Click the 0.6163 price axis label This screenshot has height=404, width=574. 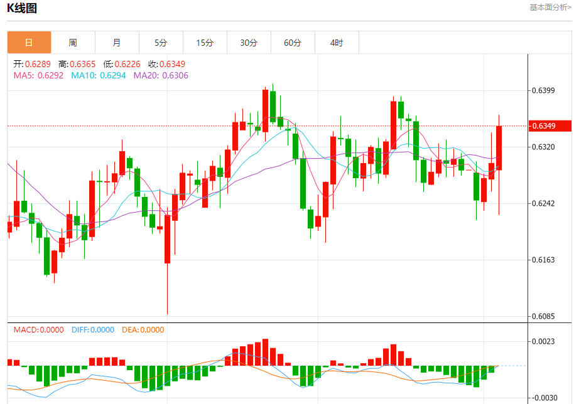(544, 260)
